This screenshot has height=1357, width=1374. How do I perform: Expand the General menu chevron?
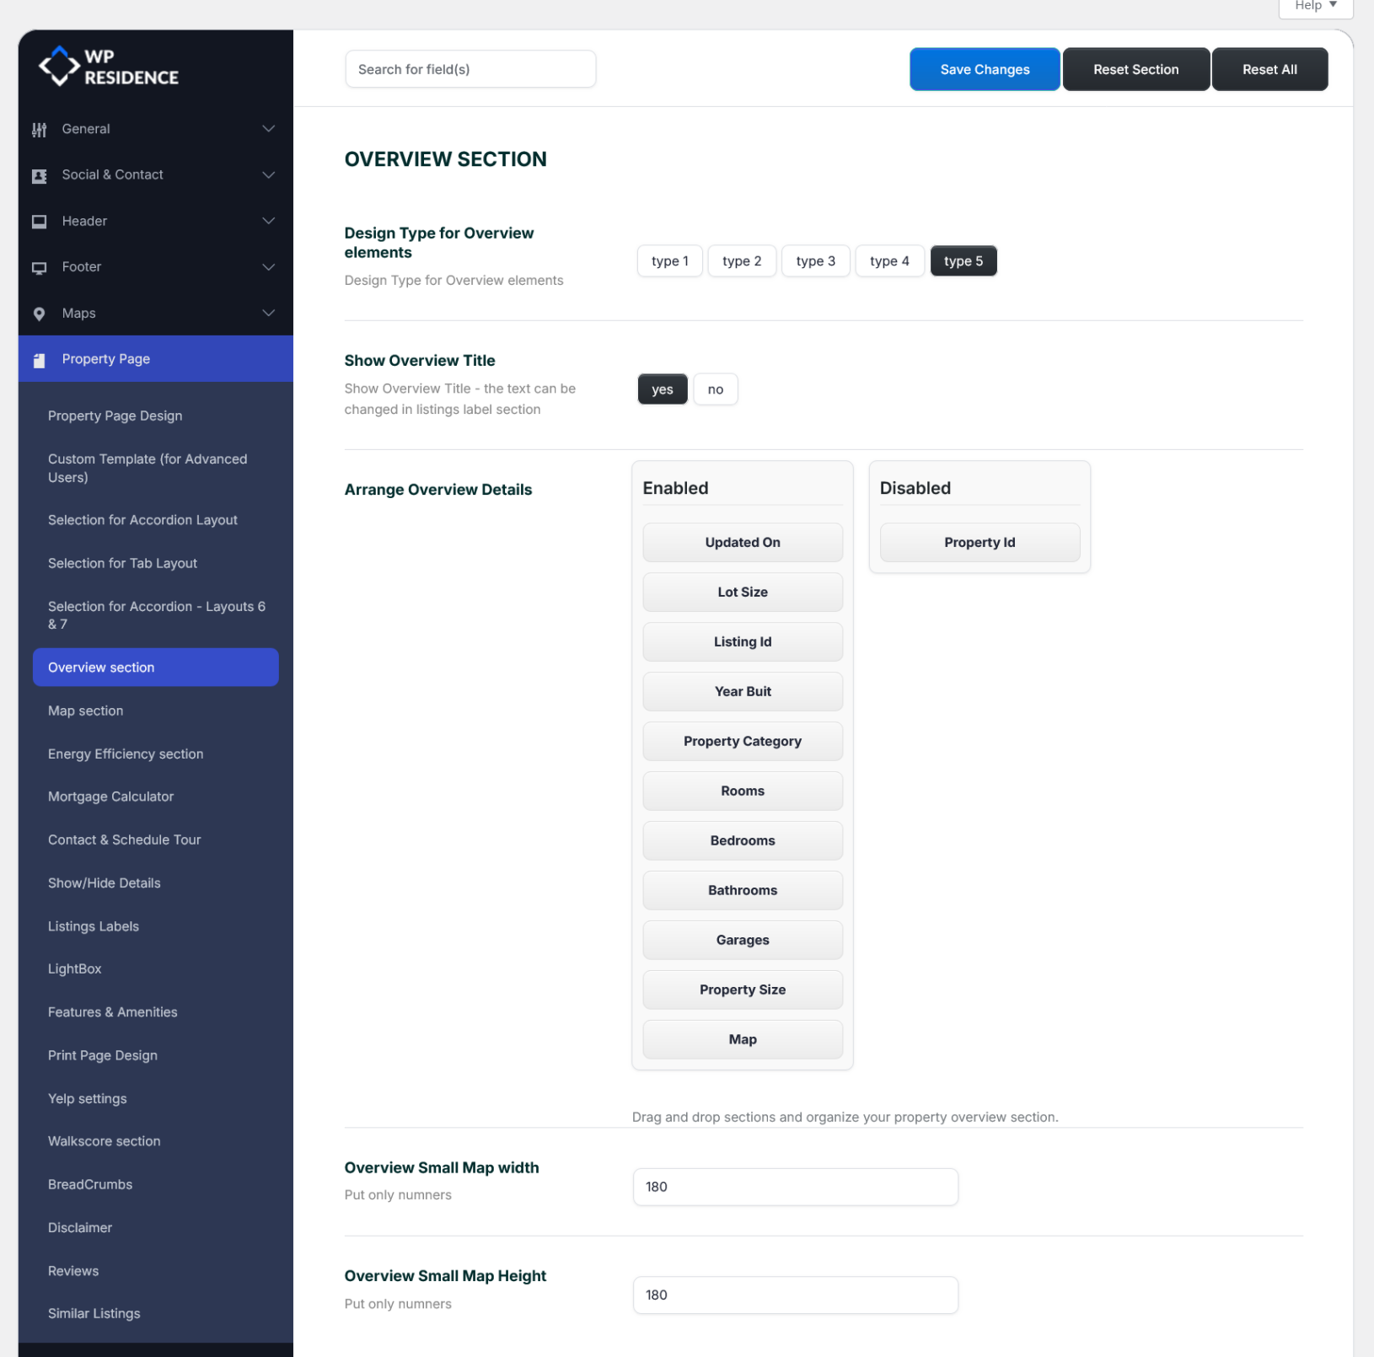pos(268,129)
